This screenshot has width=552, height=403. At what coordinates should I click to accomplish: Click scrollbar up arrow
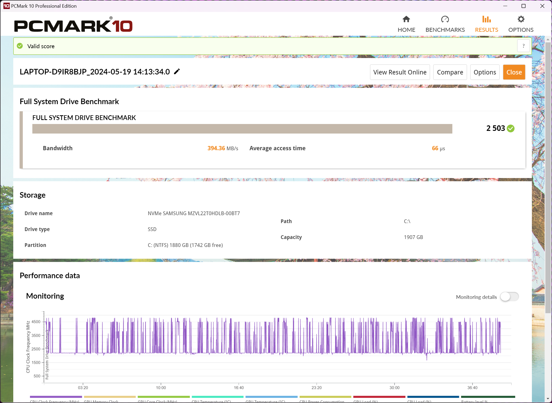click(548, 39)
